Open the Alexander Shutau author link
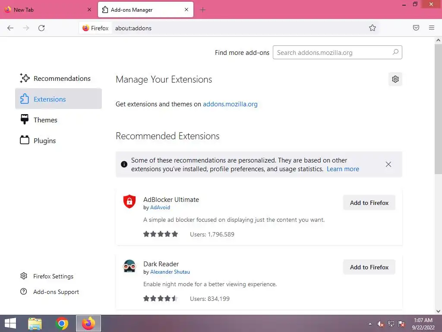The image size is (442, 332). coord(170,272)
